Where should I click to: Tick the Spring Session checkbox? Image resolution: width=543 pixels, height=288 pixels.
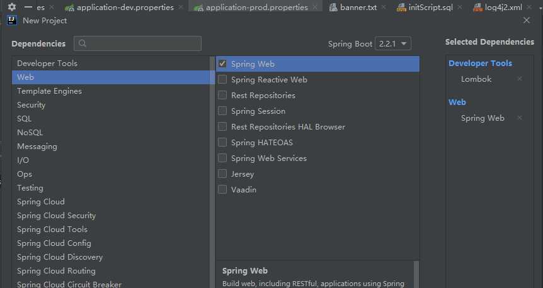tap(222, 111)
